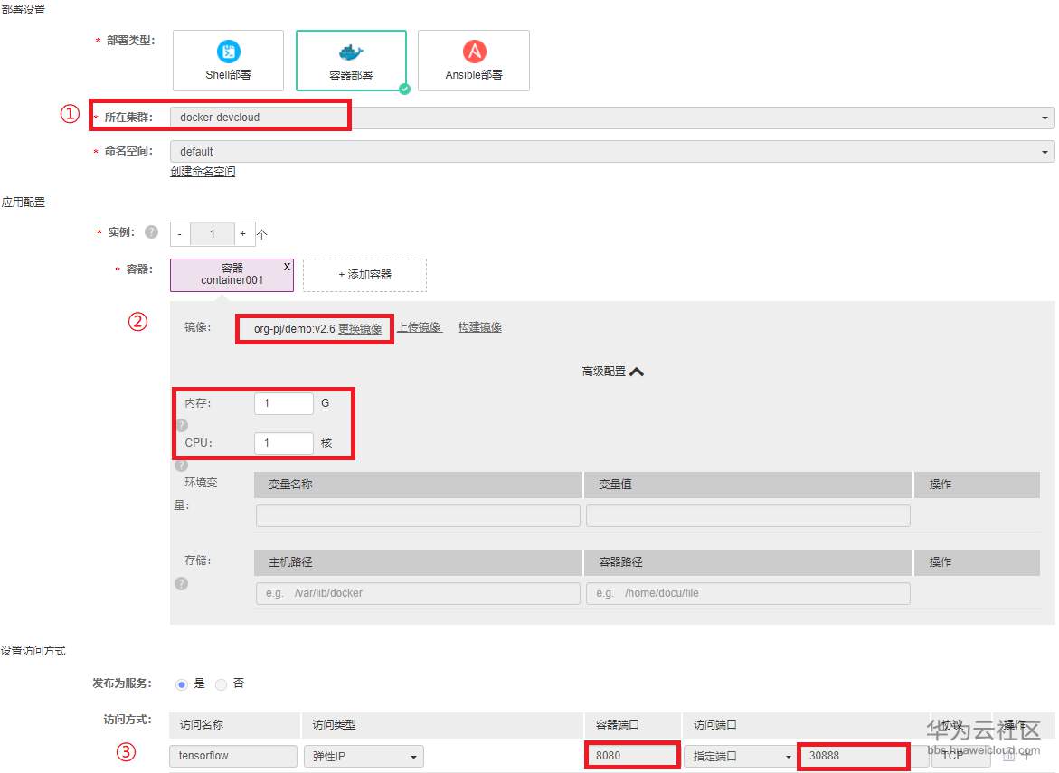This screenshot has height=773, width=1059.
Task: Select the Shell部署 deployment type
Action: pyautogui.click(x=228, y=61)
